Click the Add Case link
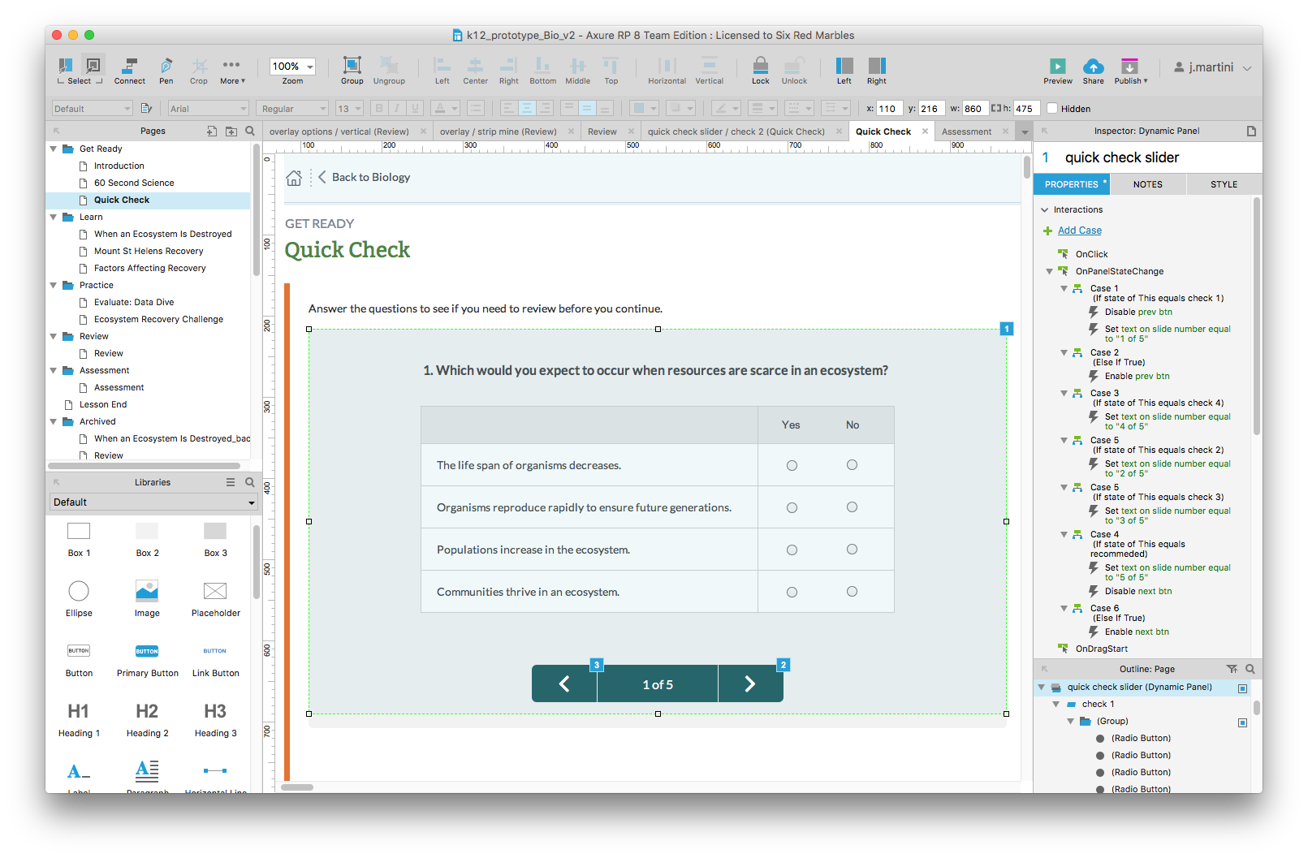This screenshot has width=1308, height=858. point(1079,231)
